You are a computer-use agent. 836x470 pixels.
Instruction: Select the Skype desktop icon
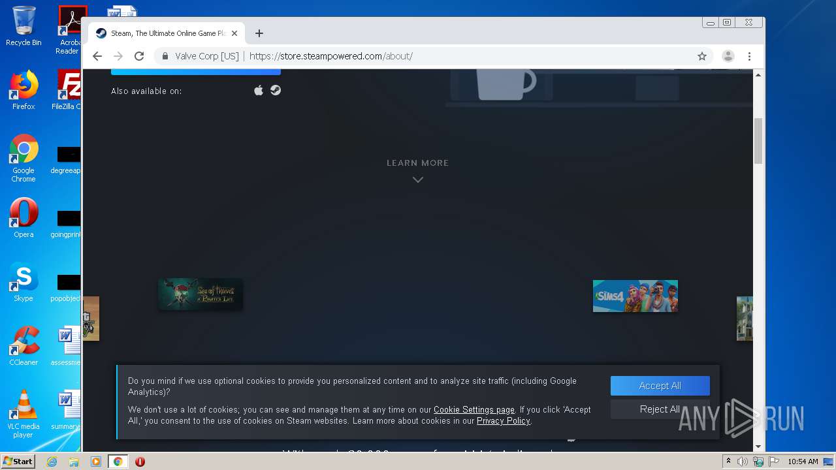[24, 282]
